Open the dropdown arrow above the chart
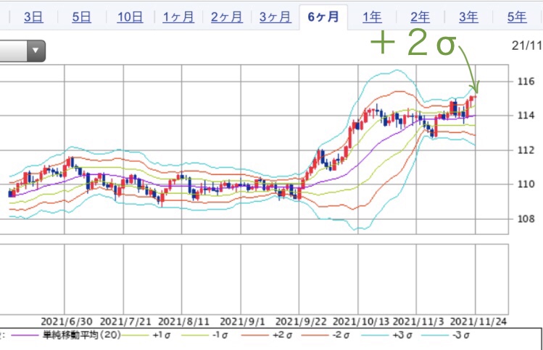The height and width of the screenshot is (350, 543). coord(36,51)
